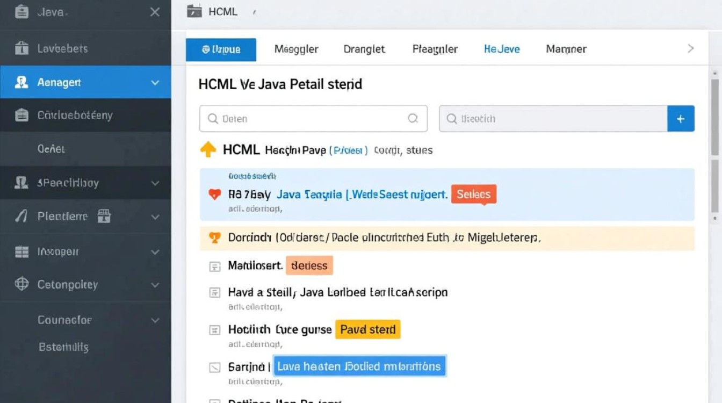Toggle the box icon beside Hava a Steill row
722x403 pixels.
click(214, 293)
